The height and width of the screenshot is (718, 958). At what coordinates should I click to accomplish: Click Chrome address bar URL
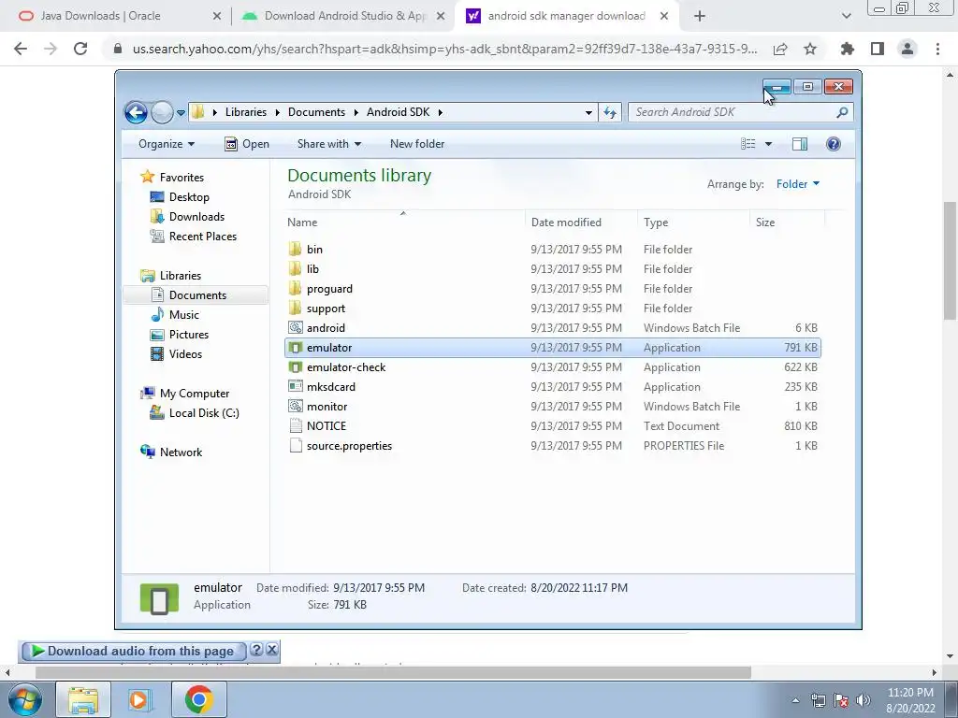tap(444, 49)
